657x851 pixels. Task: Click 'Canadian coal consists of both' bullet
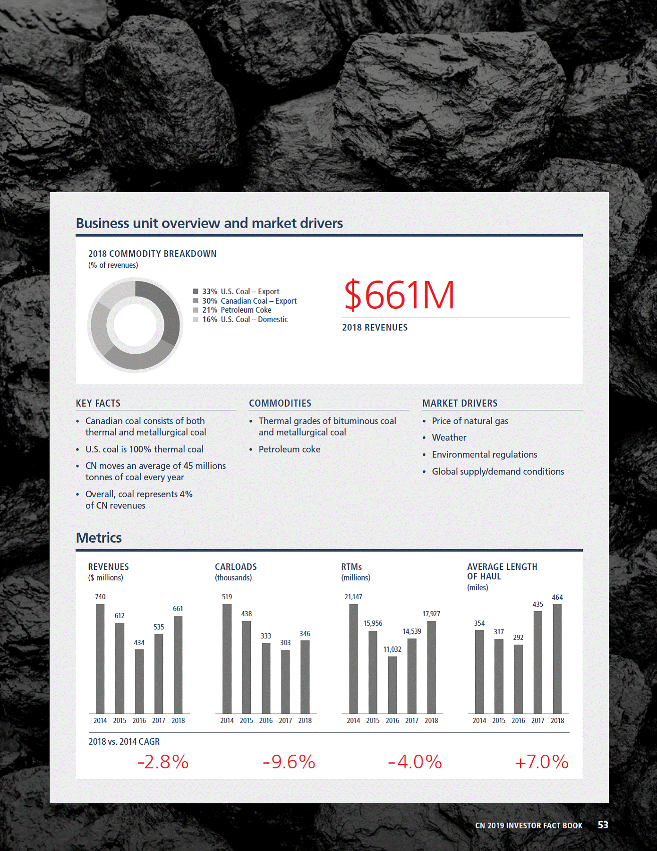[145, 421]
